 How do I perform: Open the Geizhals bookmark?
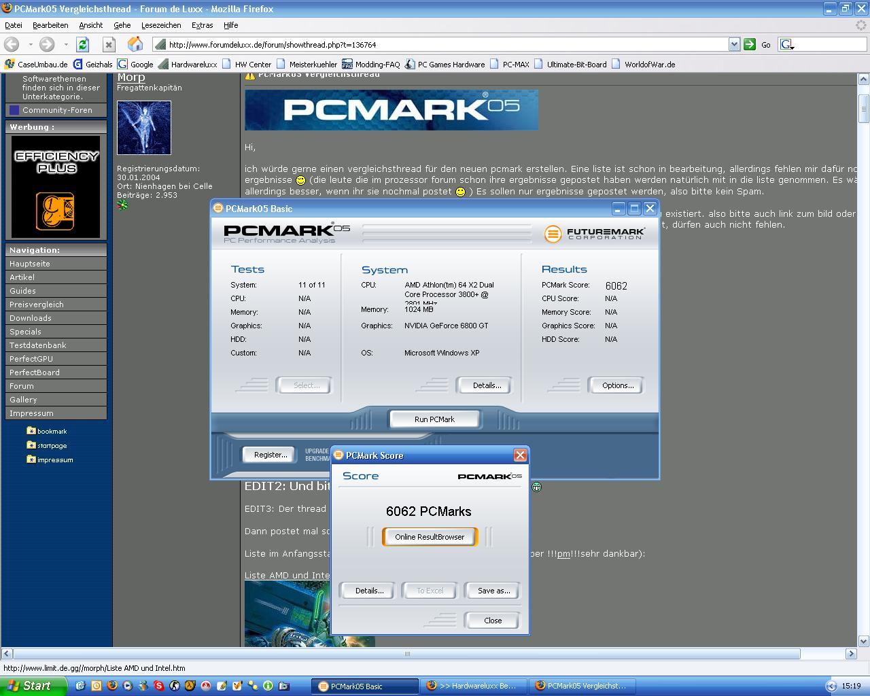click(93, 65)
